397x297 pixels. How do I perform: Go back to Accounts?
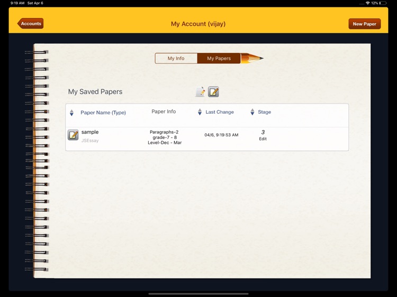point(30,23)
